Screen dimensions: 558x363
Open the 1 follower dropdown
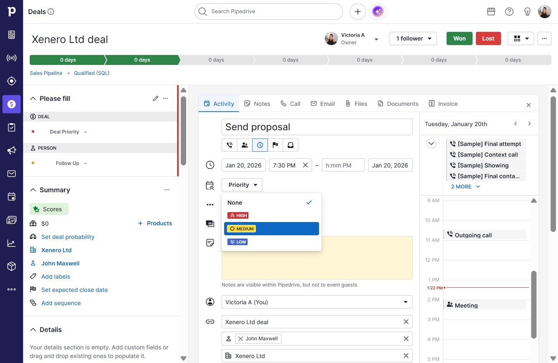tap(413, 38)
